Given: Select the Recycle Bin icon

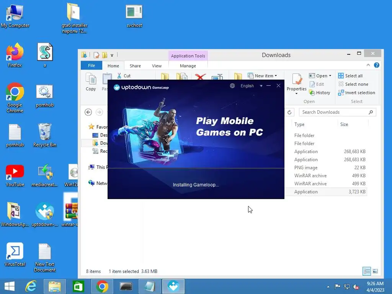Looking at the screenshot, I should click(x=45, y=135).
